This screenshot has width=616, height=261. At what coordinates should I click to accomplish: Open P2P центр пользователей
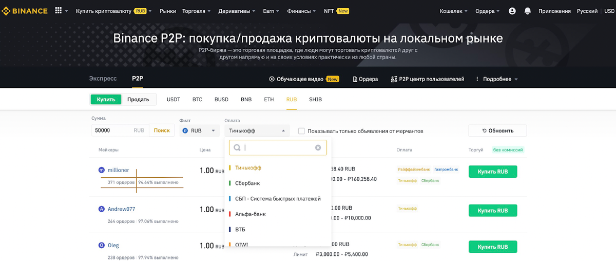click(x=427, y=79)
